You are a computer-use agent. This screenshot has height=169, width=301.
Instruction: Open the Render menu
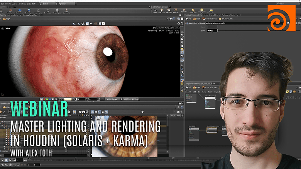point(8,3)
